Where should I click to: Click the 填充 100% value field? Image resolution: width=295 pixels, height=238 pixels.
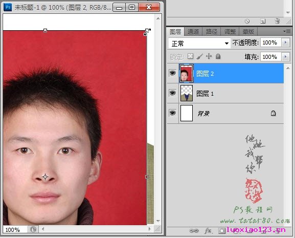[x=271, y=57]
